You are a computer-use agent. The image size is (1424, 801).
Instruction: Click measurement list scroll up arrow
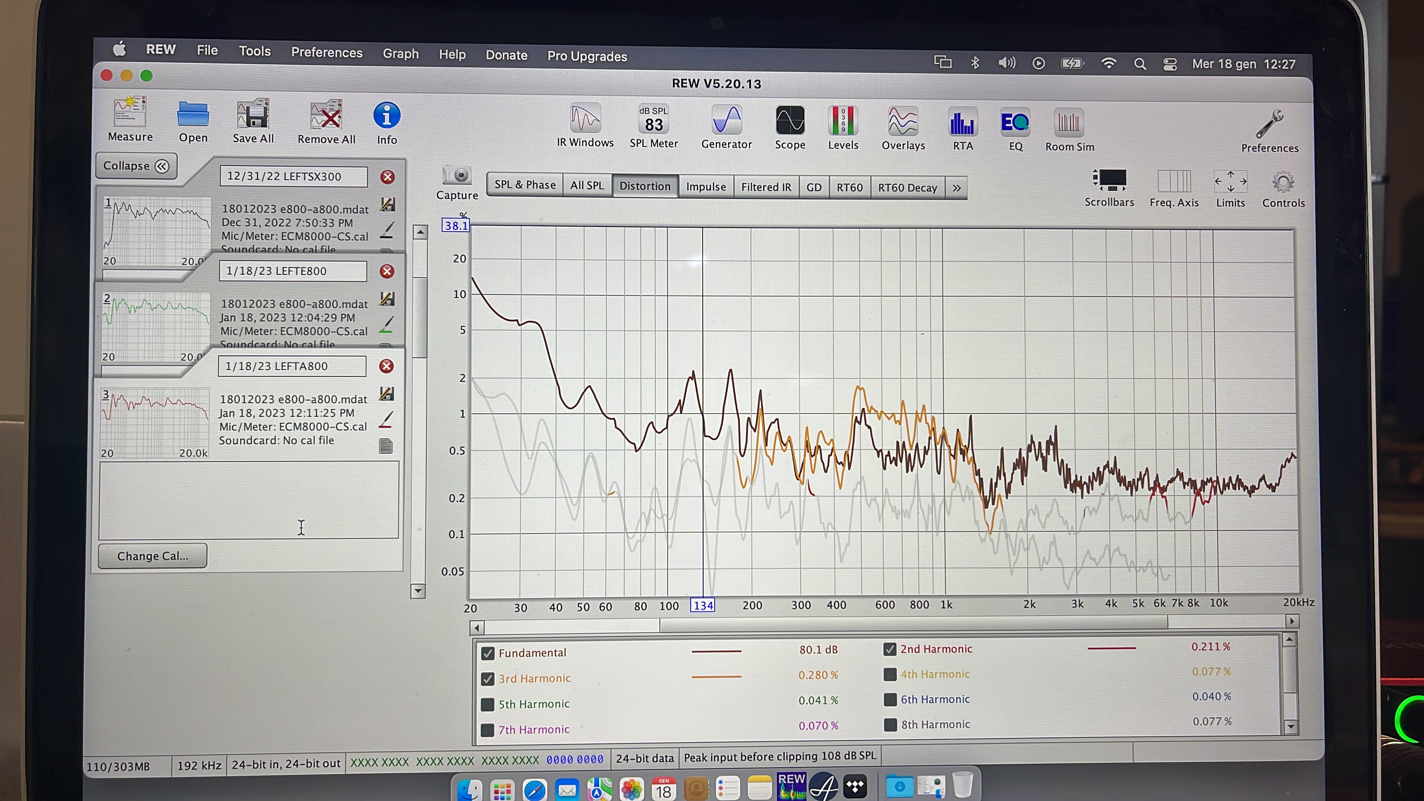[420, 232]
